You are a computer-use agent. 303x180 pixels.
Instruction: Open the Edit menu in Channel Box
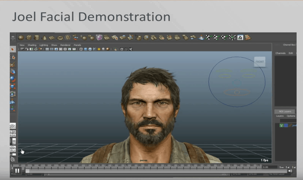click(x=291, y=53)
